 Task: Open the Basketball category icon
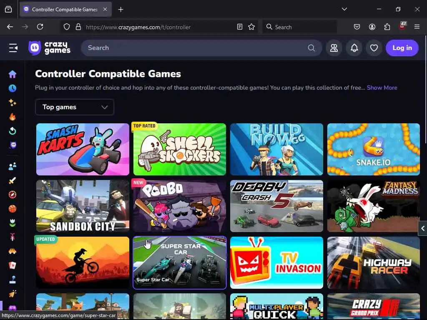click(x=12, y=209)
